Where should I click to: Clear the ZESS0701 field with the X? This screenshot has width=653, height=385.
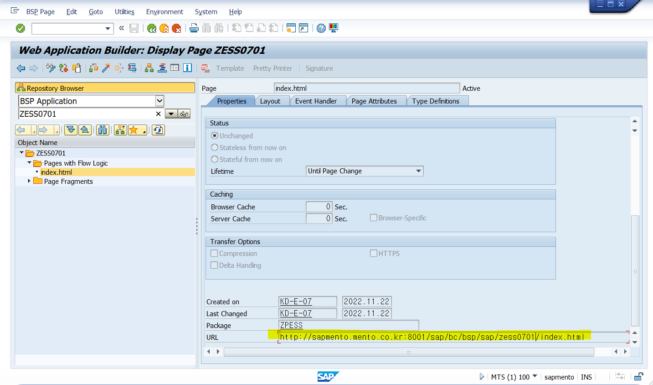[x=158, y=114]
